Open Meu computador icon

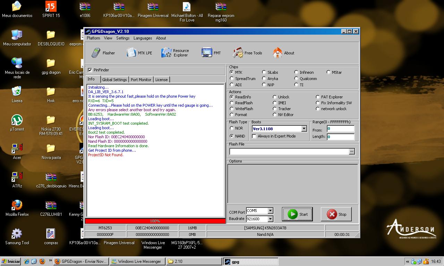(x=17, y=38)
